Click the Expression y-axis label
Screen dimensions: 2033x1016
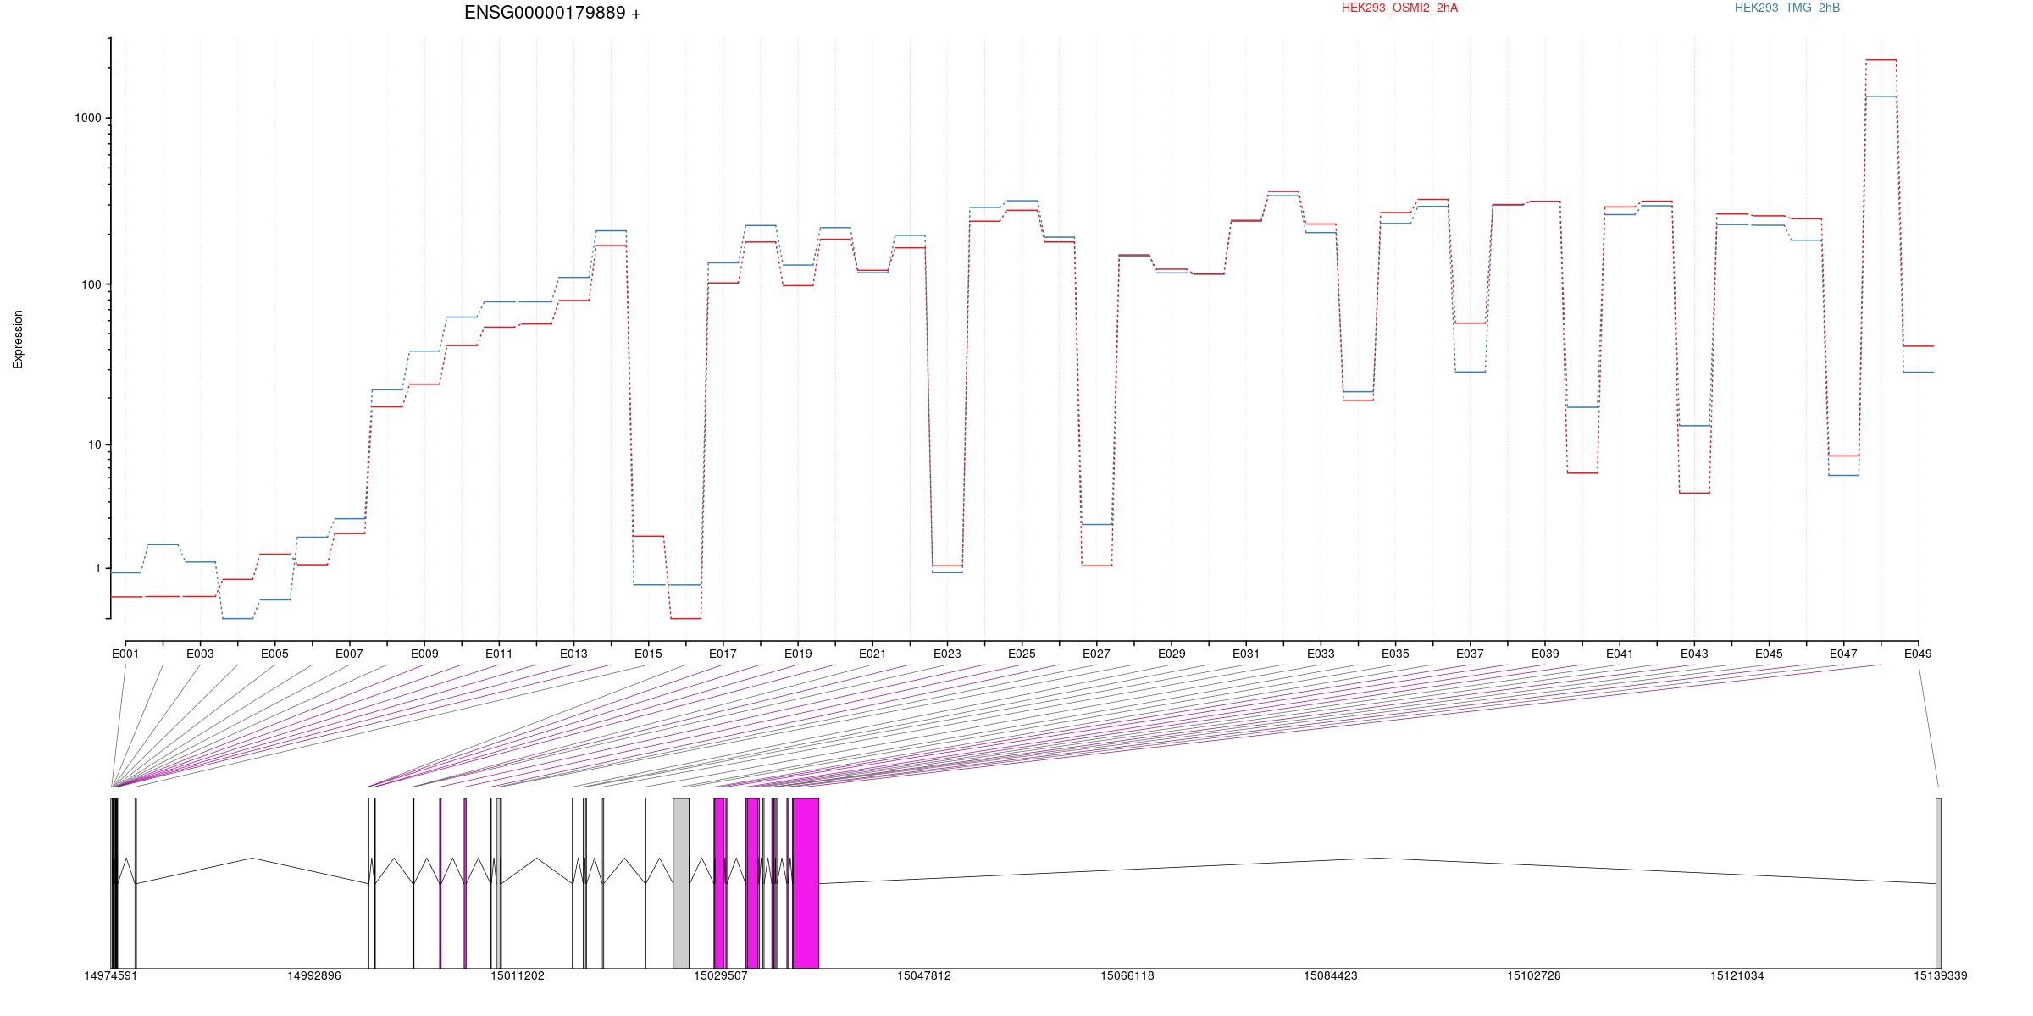point(18,340)
